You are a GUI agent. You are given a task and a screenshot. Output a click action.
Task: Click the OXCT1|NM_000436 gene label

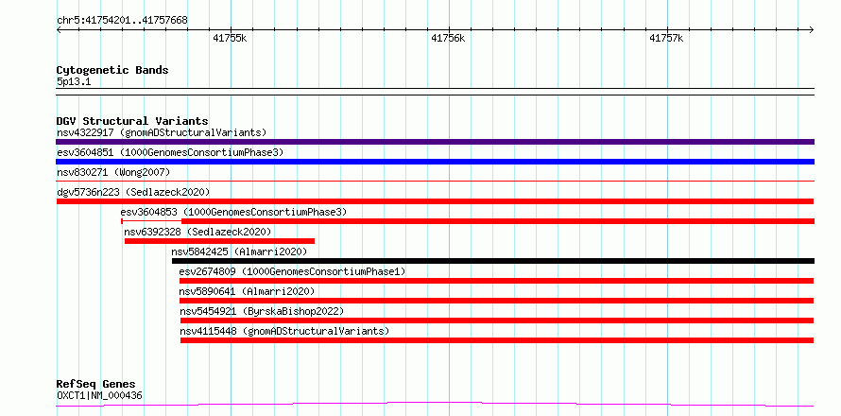(99, 396)
